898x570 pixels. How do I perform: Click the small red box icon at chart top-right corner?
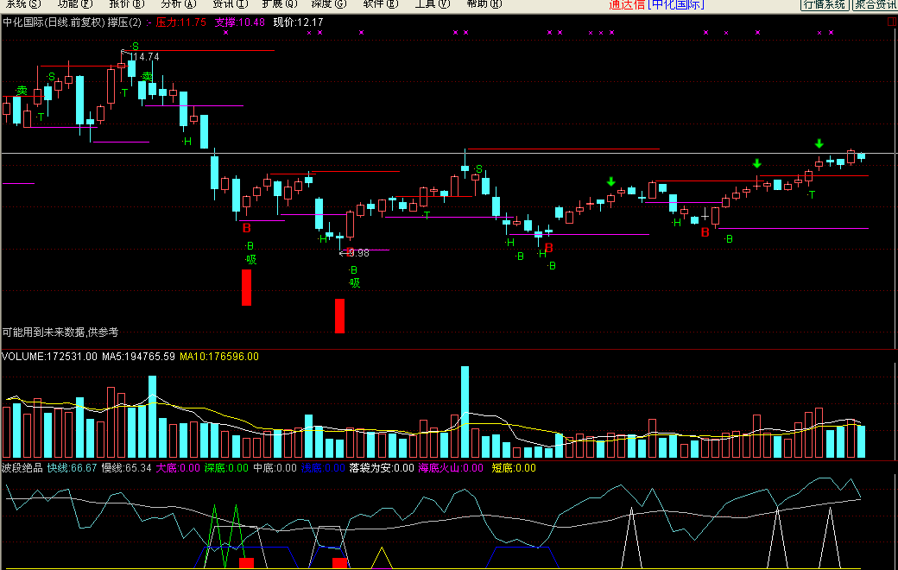click(892, 22)
